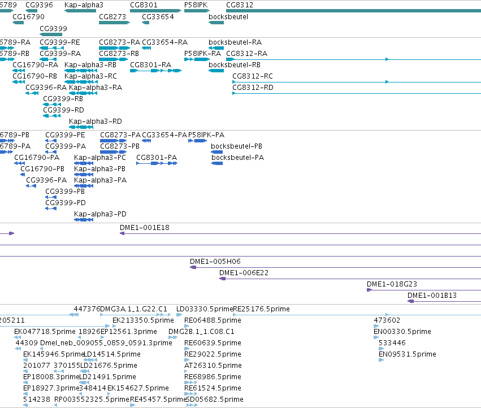
Task: Select protein CG9396-PA
Action: [46, 180]
